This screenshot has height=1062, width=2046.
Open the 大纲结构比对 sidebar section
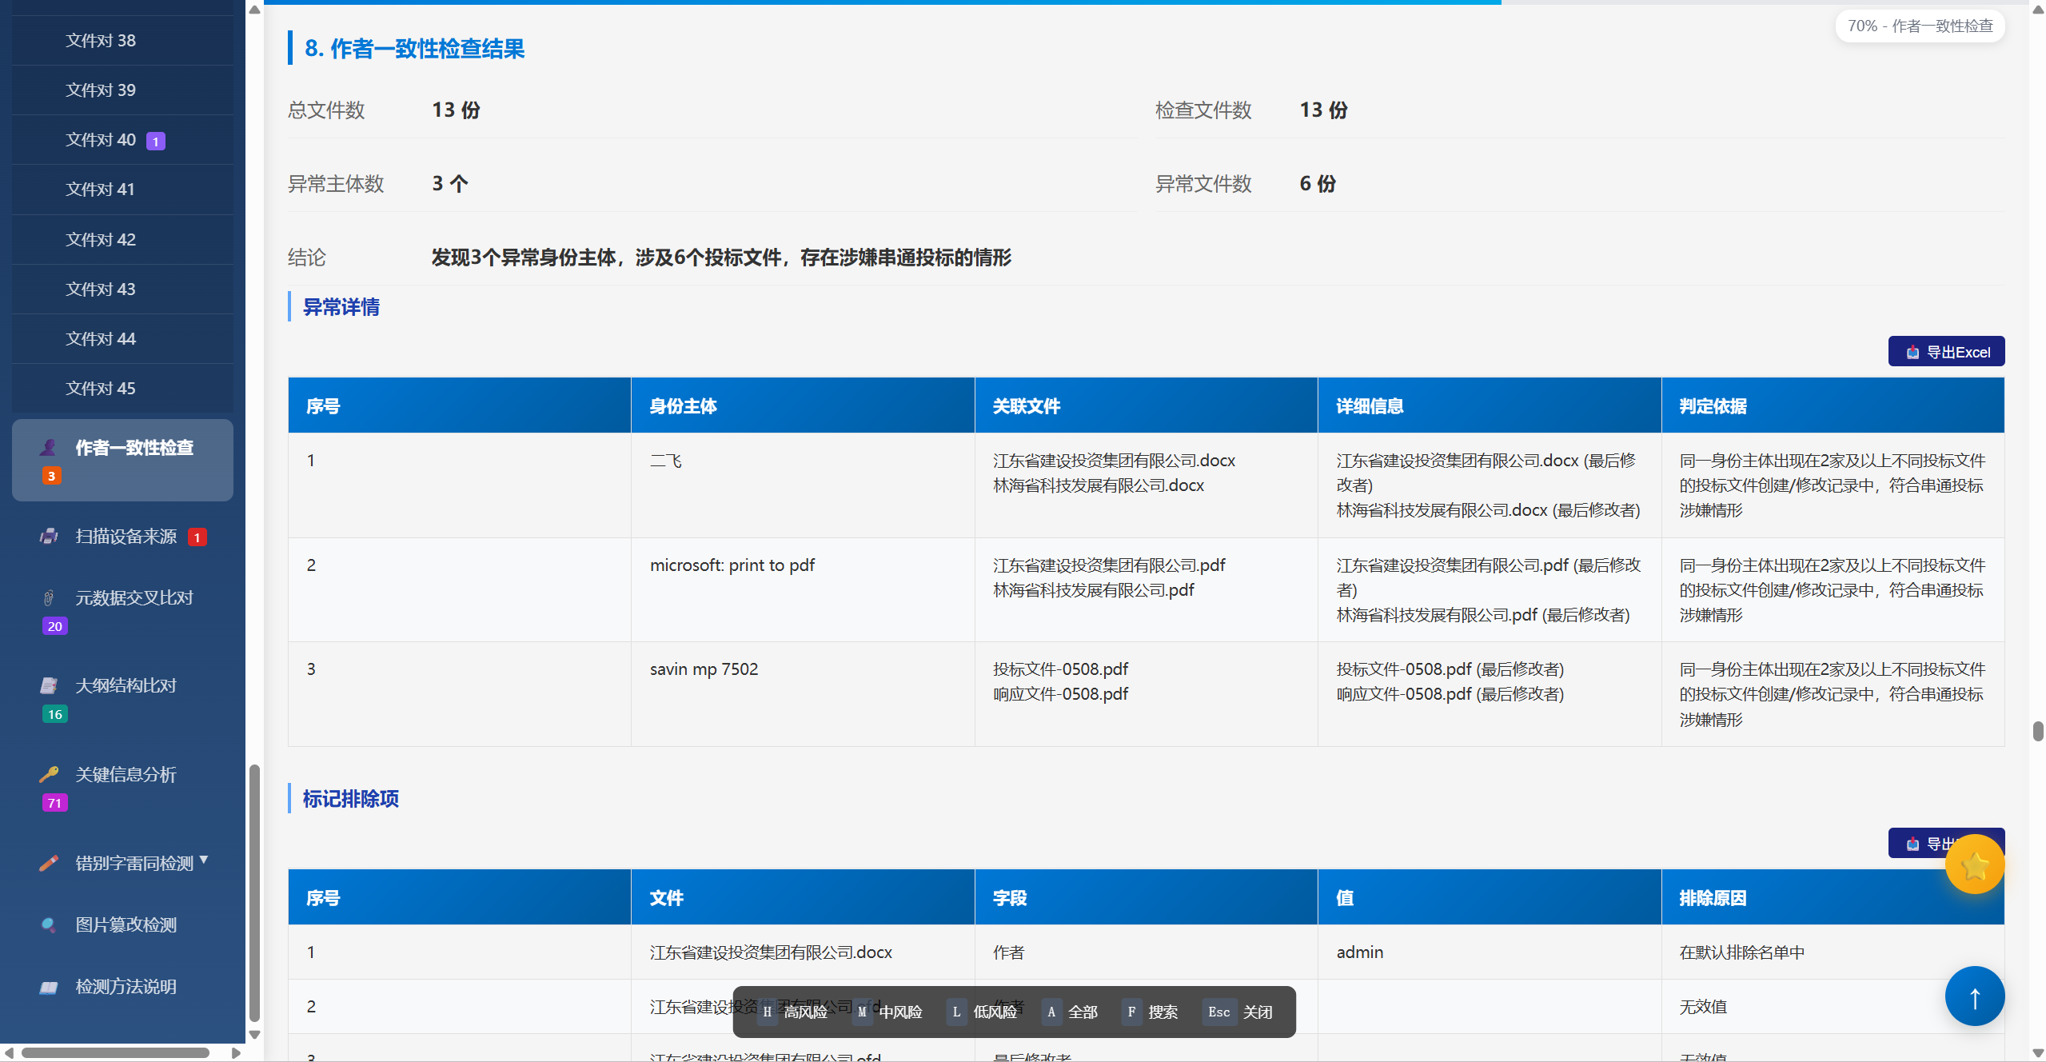pyautogui.click(x=122, y=699)
